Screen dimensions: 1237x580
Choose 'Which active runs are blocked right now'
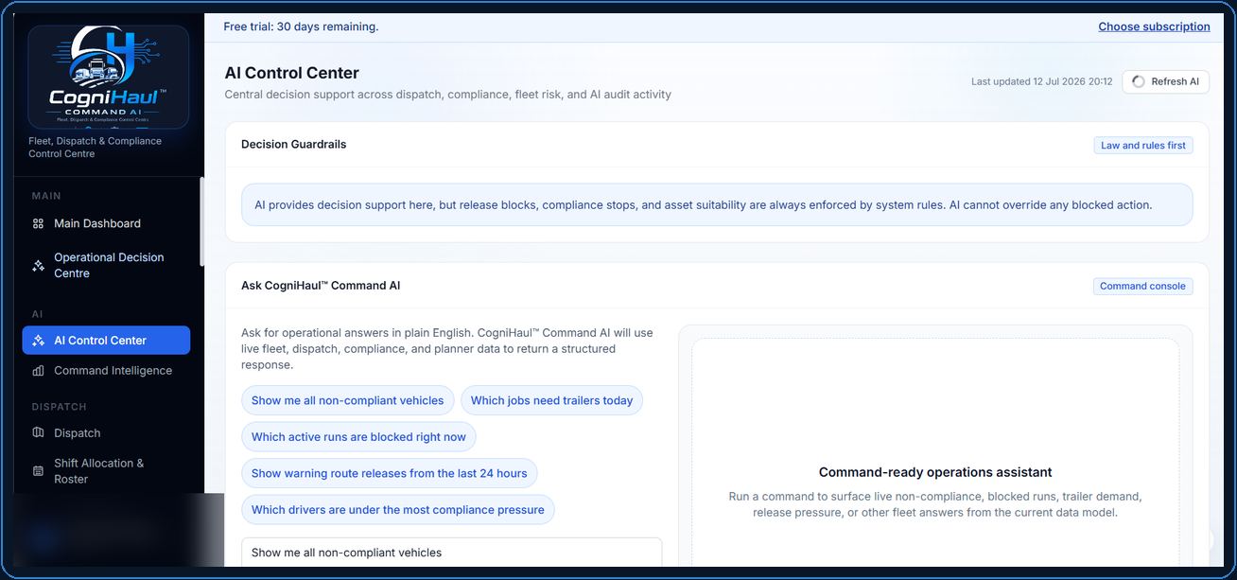(358, 437)
